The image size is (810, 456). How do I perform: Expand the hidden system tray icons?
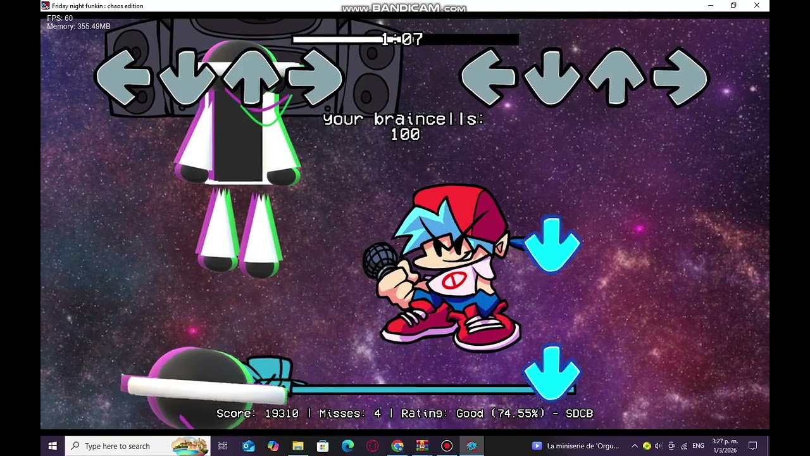pyautogui.click(x=635, y=446)
